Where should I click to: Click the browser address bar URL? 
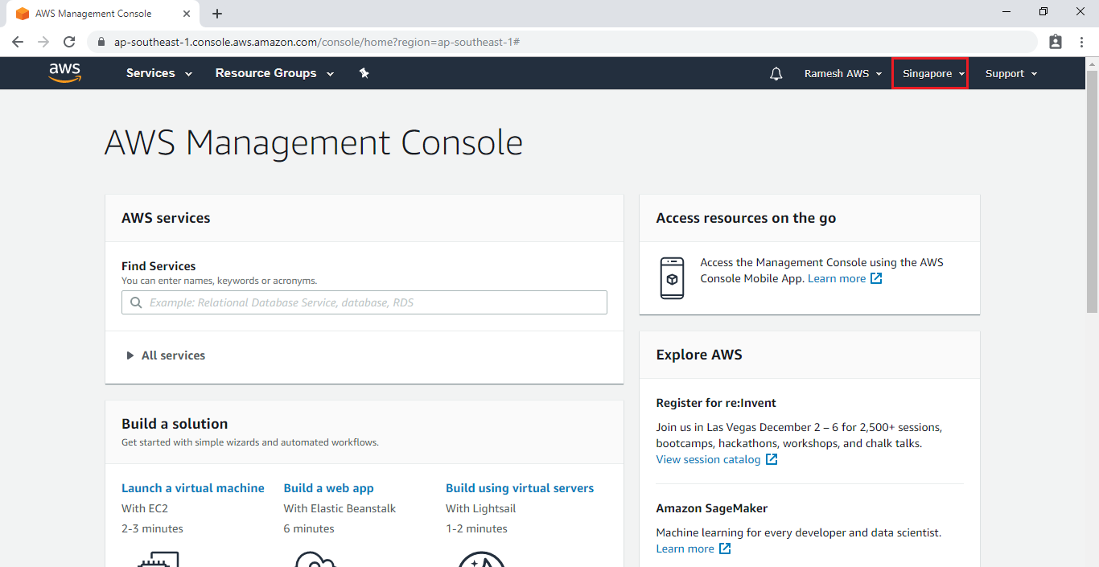click(317, 42)
